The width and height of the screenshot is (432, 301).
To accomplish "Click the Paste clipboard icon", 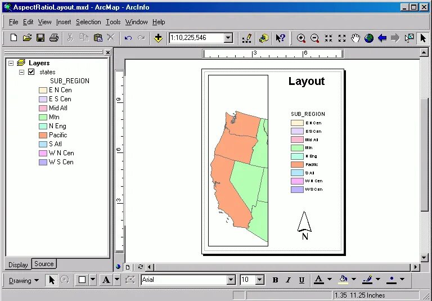I will [98, 38].
